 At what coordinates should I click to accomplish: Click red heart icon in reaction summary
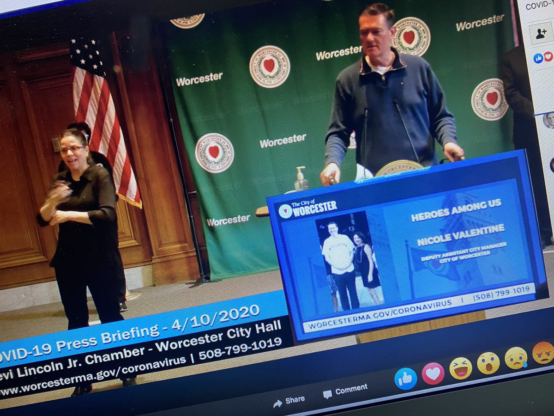(548, 56)
